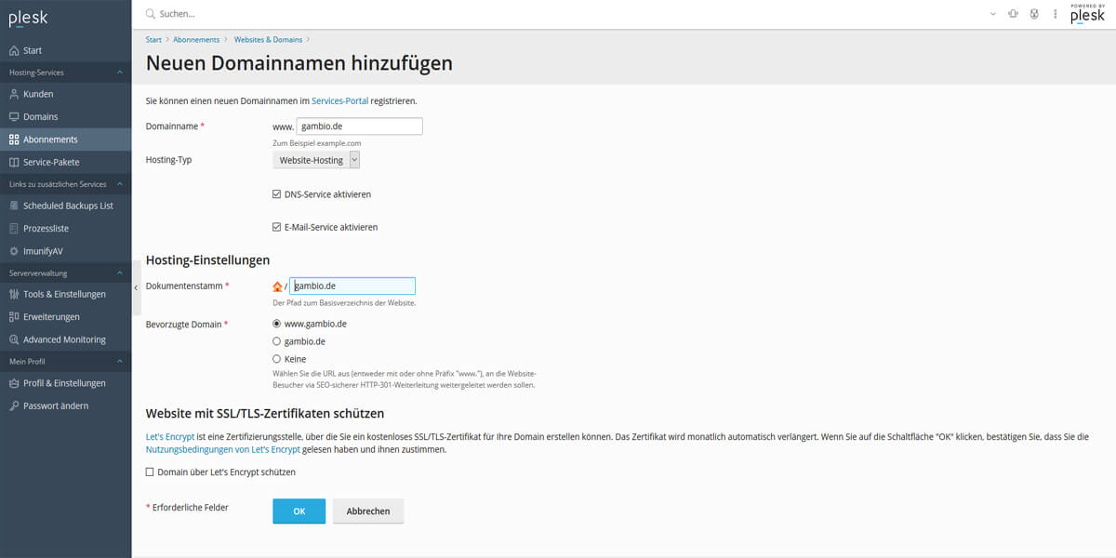Collapse the Mein Profil section
The height and width of the screenshot is (558, 1116).
coord(119,361)
